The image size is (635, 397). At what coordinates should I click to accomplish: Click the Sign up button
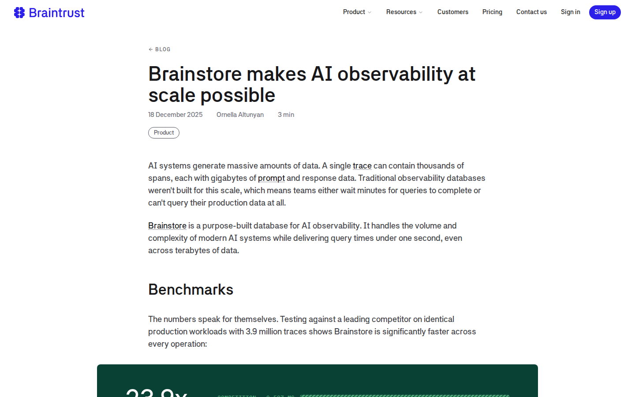(x=605, y=12)
